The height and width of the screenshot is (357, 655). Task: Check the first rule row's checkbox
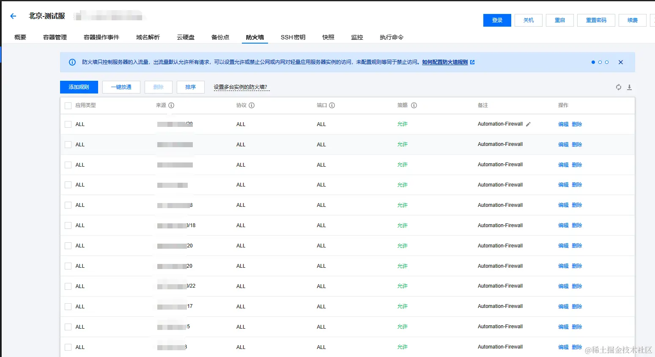[68, 124]
